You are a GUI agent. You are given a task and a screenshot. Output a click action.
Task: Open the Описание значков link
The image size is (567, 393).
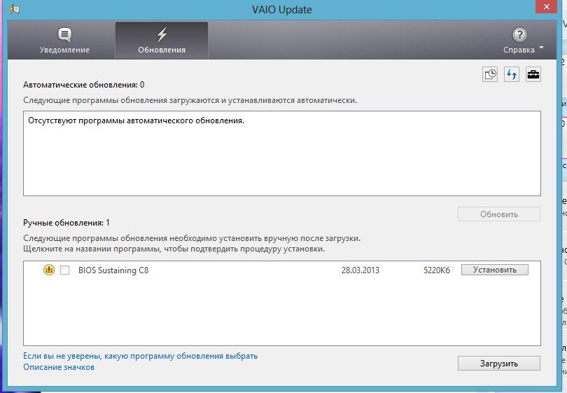(59, 367)
